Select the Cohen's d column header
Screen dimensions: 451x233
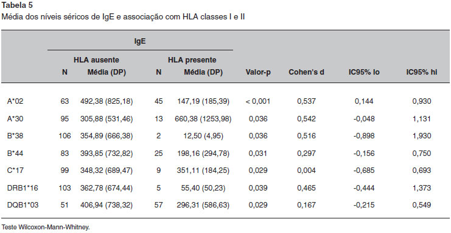(x=306, y=72)
